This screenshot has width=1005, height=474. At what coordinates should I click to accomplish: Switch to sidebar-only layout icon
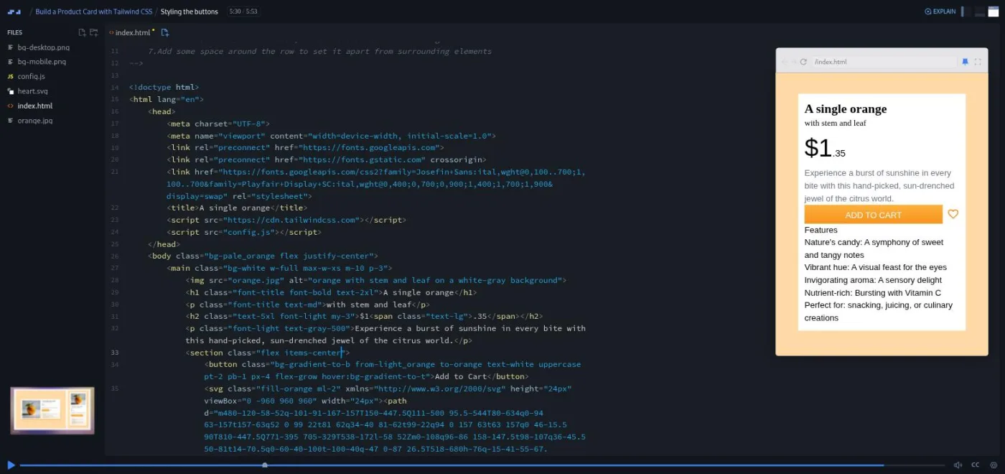point(966,11)
